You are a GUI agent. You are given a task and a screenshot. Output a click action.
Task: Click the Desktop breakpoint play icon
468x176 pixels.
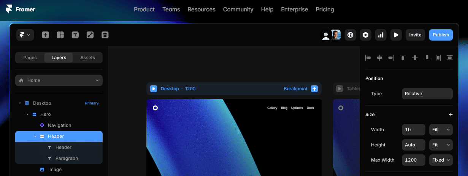coord(154,89)
